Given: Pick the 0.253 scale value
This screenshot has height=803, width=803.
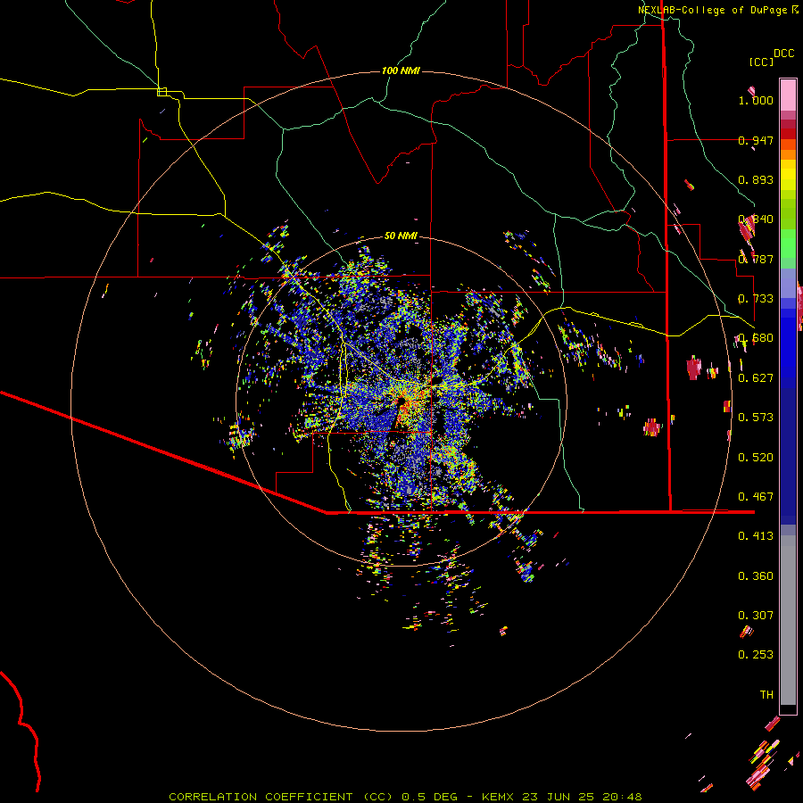Looking at the screenshot, I should tap(756, 655).
